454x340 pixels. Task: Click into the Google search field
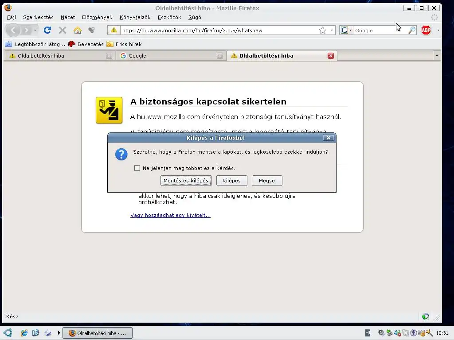point(380,31)
